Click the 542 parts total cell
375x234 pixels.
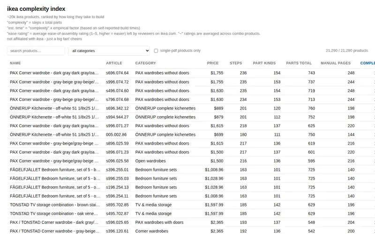point(311,231)
